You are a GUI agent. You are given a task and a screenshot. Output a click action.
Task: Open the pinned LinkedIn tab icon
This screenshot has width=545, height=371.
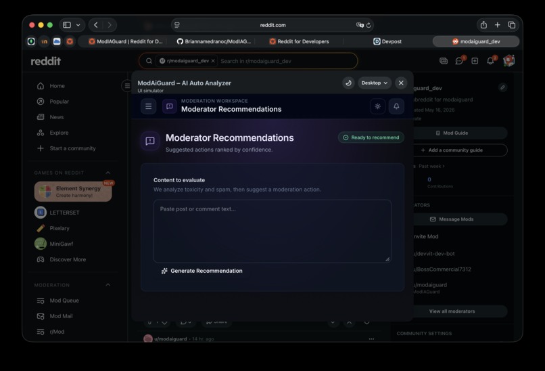click(x=44, y=41)
